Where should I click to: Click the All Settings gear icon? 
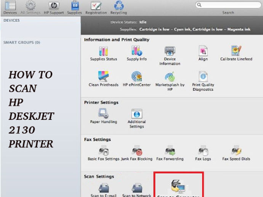pyautogui.click(x=30, y=5)
